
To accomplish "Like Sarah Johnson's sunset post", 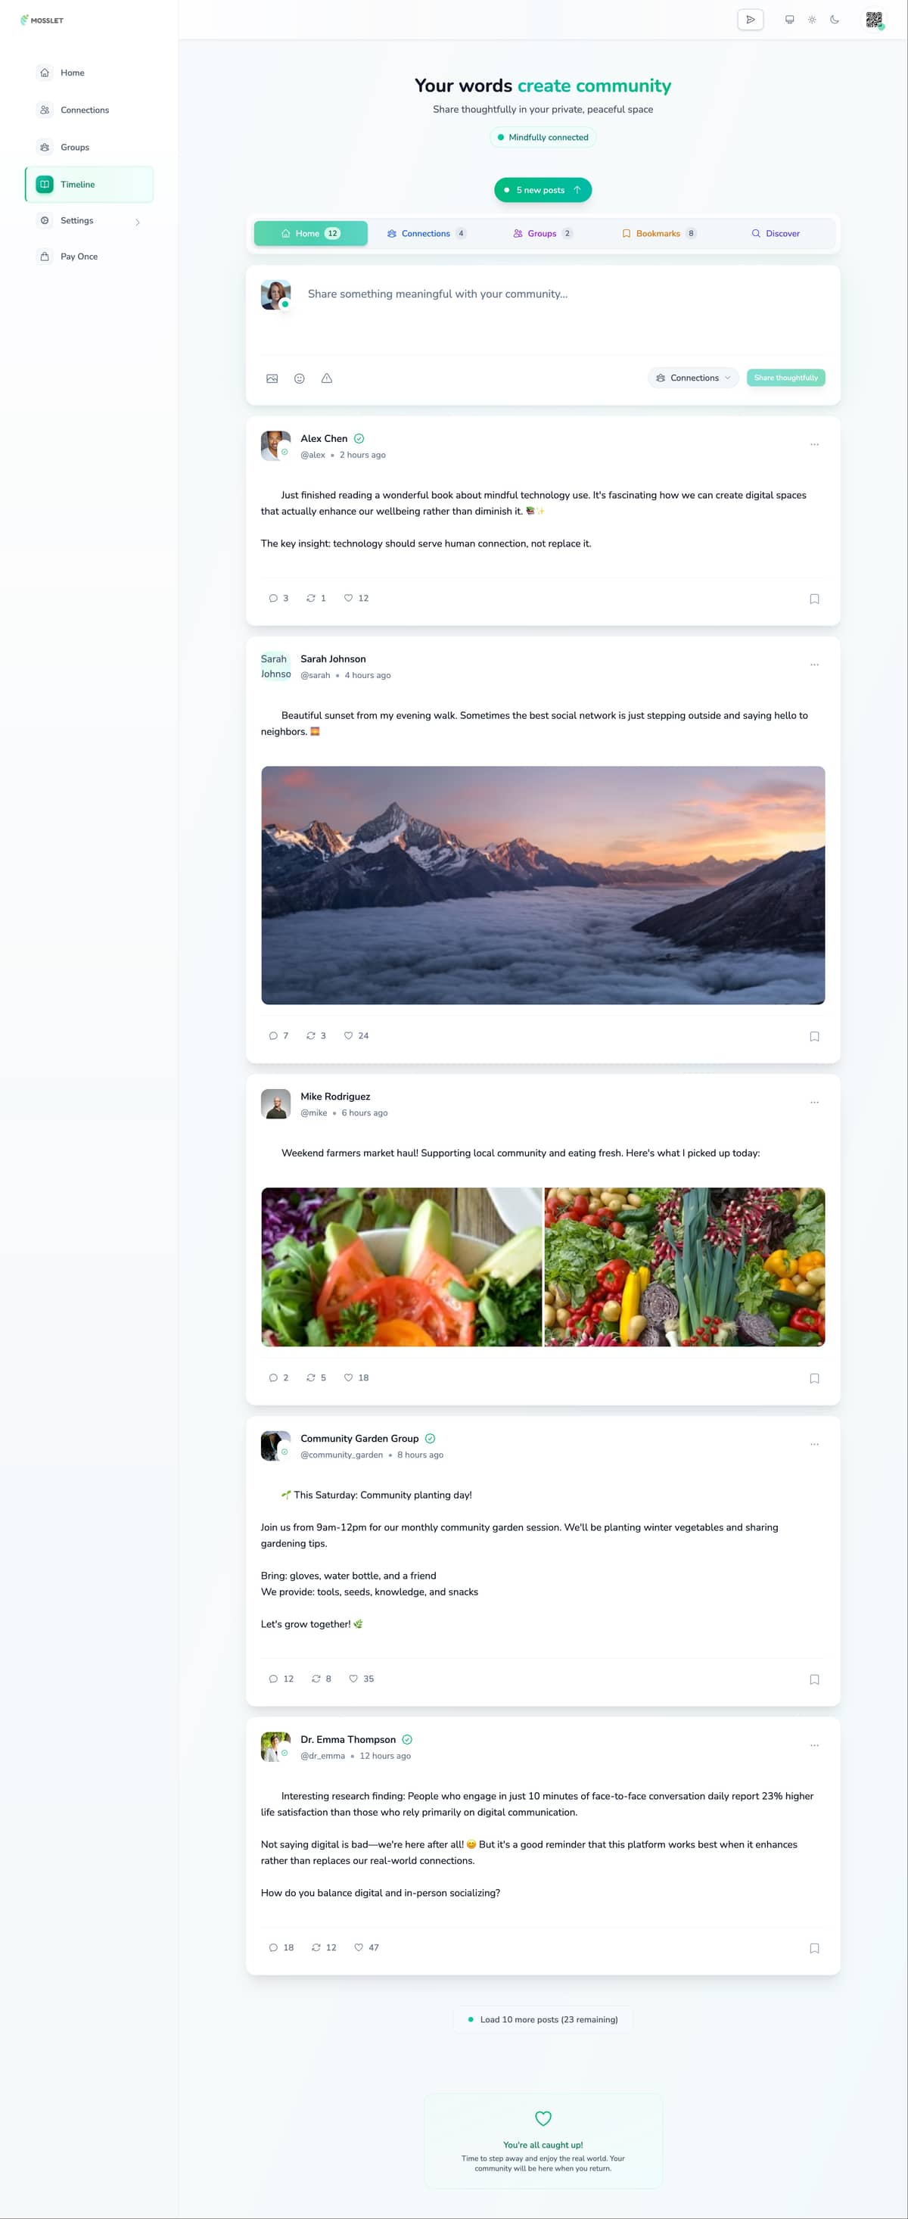I will [356, 1035].
